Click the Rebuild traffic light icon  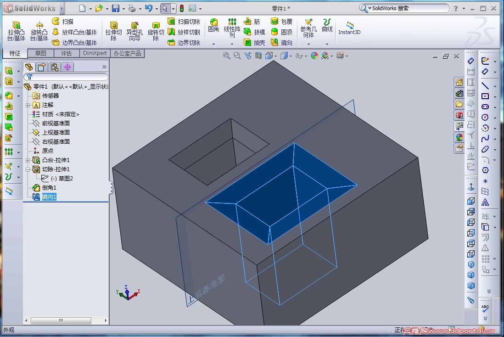(182, 8)
